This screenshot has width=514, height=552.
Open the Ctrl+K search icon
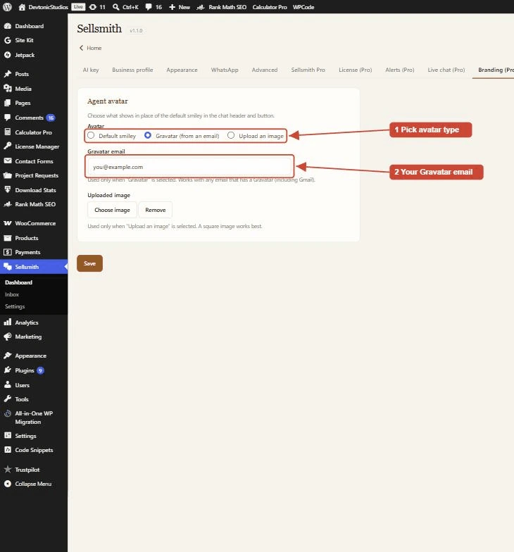[115, 7]
